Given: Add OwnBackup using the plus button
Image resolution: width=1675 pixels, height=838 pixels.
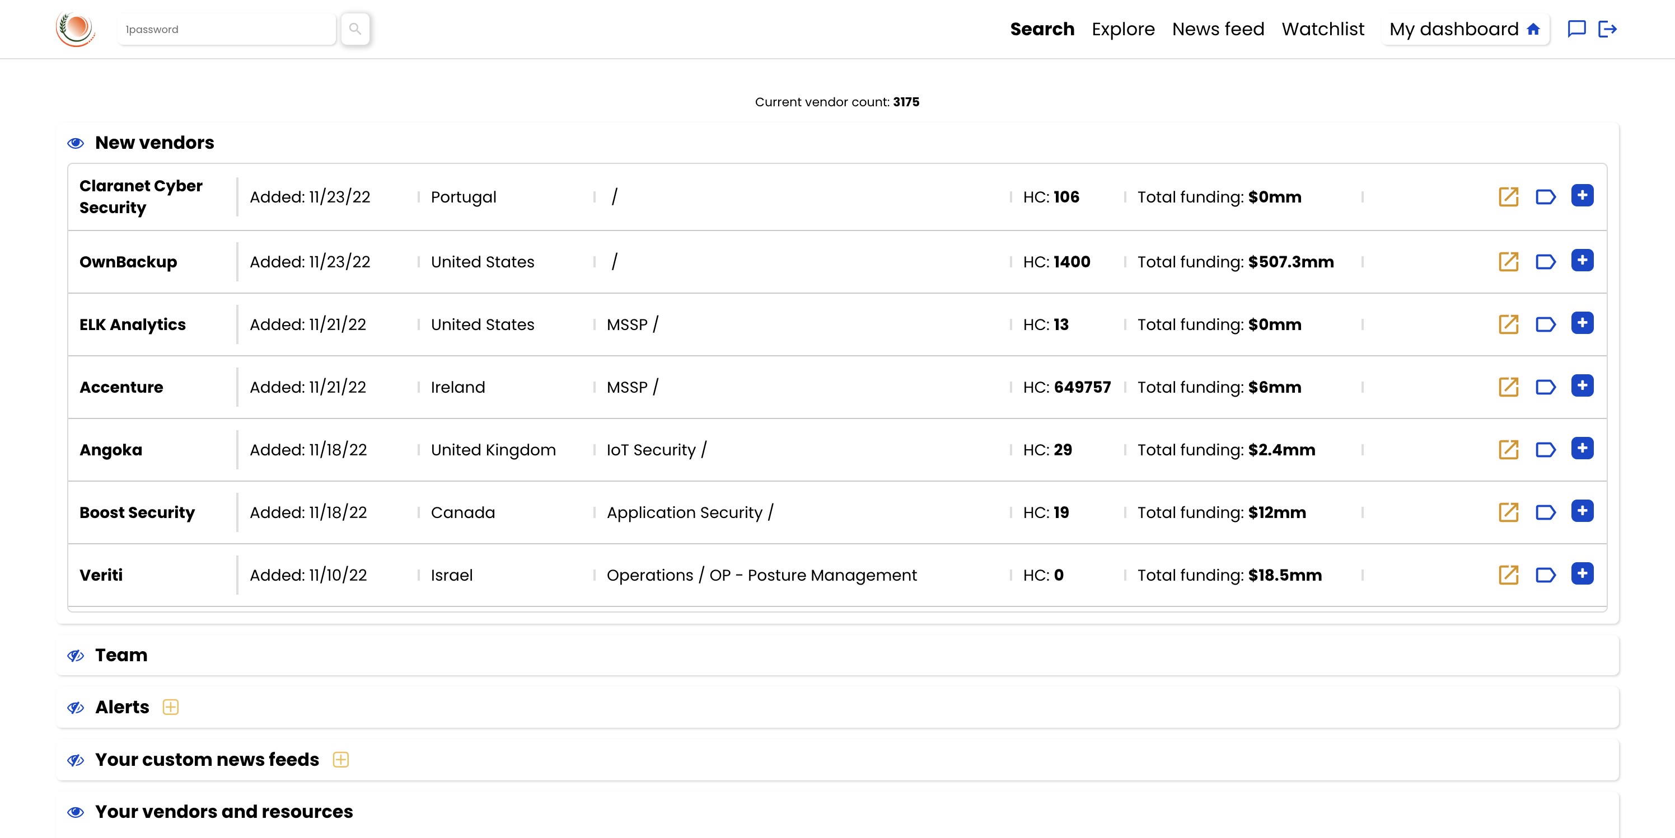Looking at the screenshot, I should tap(1582, 261).
